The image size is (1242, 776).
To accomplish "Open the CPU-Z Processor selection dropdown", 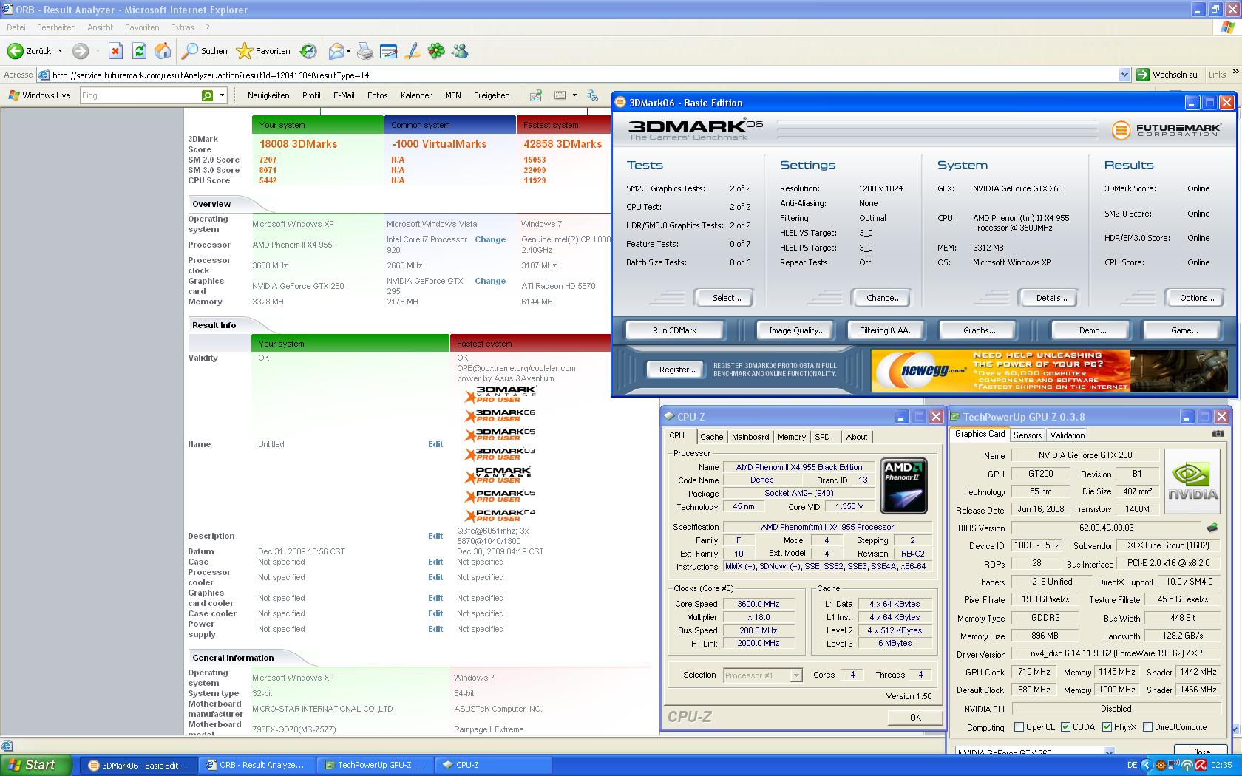I will click(795, 675).
